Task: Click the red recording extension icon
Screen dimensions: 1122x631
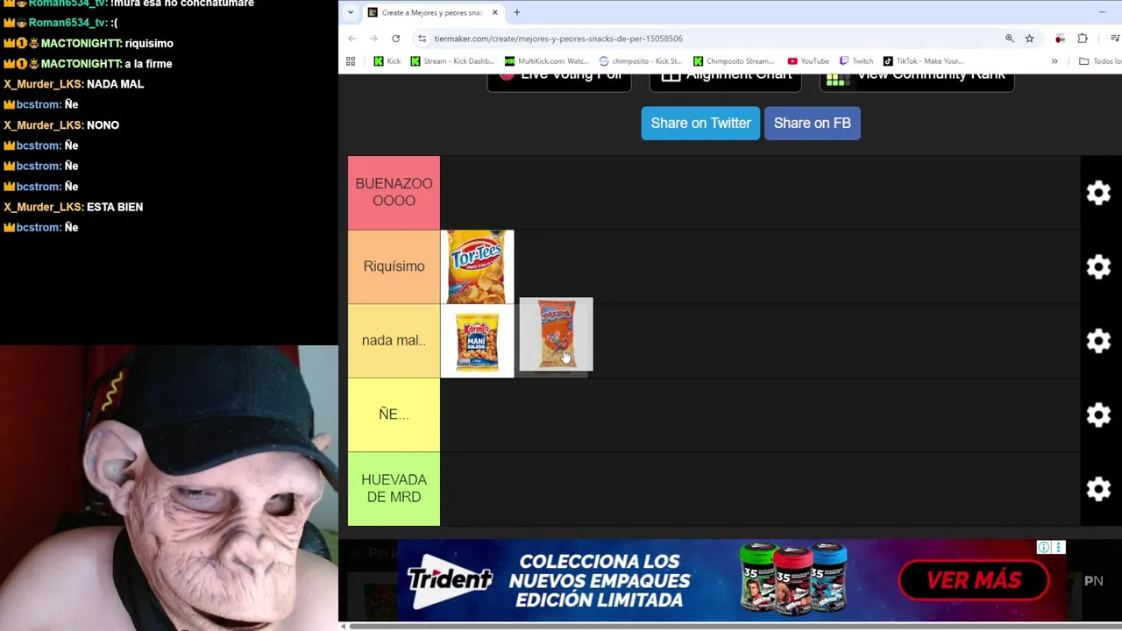Action: click(x=1060, y=39)
